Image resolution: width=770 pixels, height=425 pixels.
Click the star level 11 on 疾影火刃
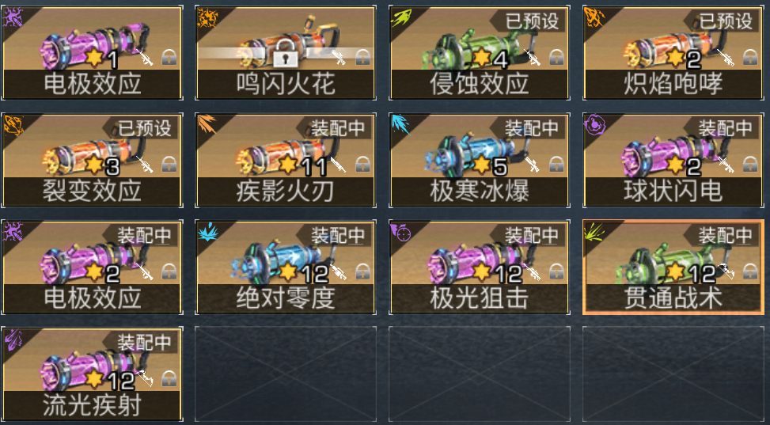point(302,165)
